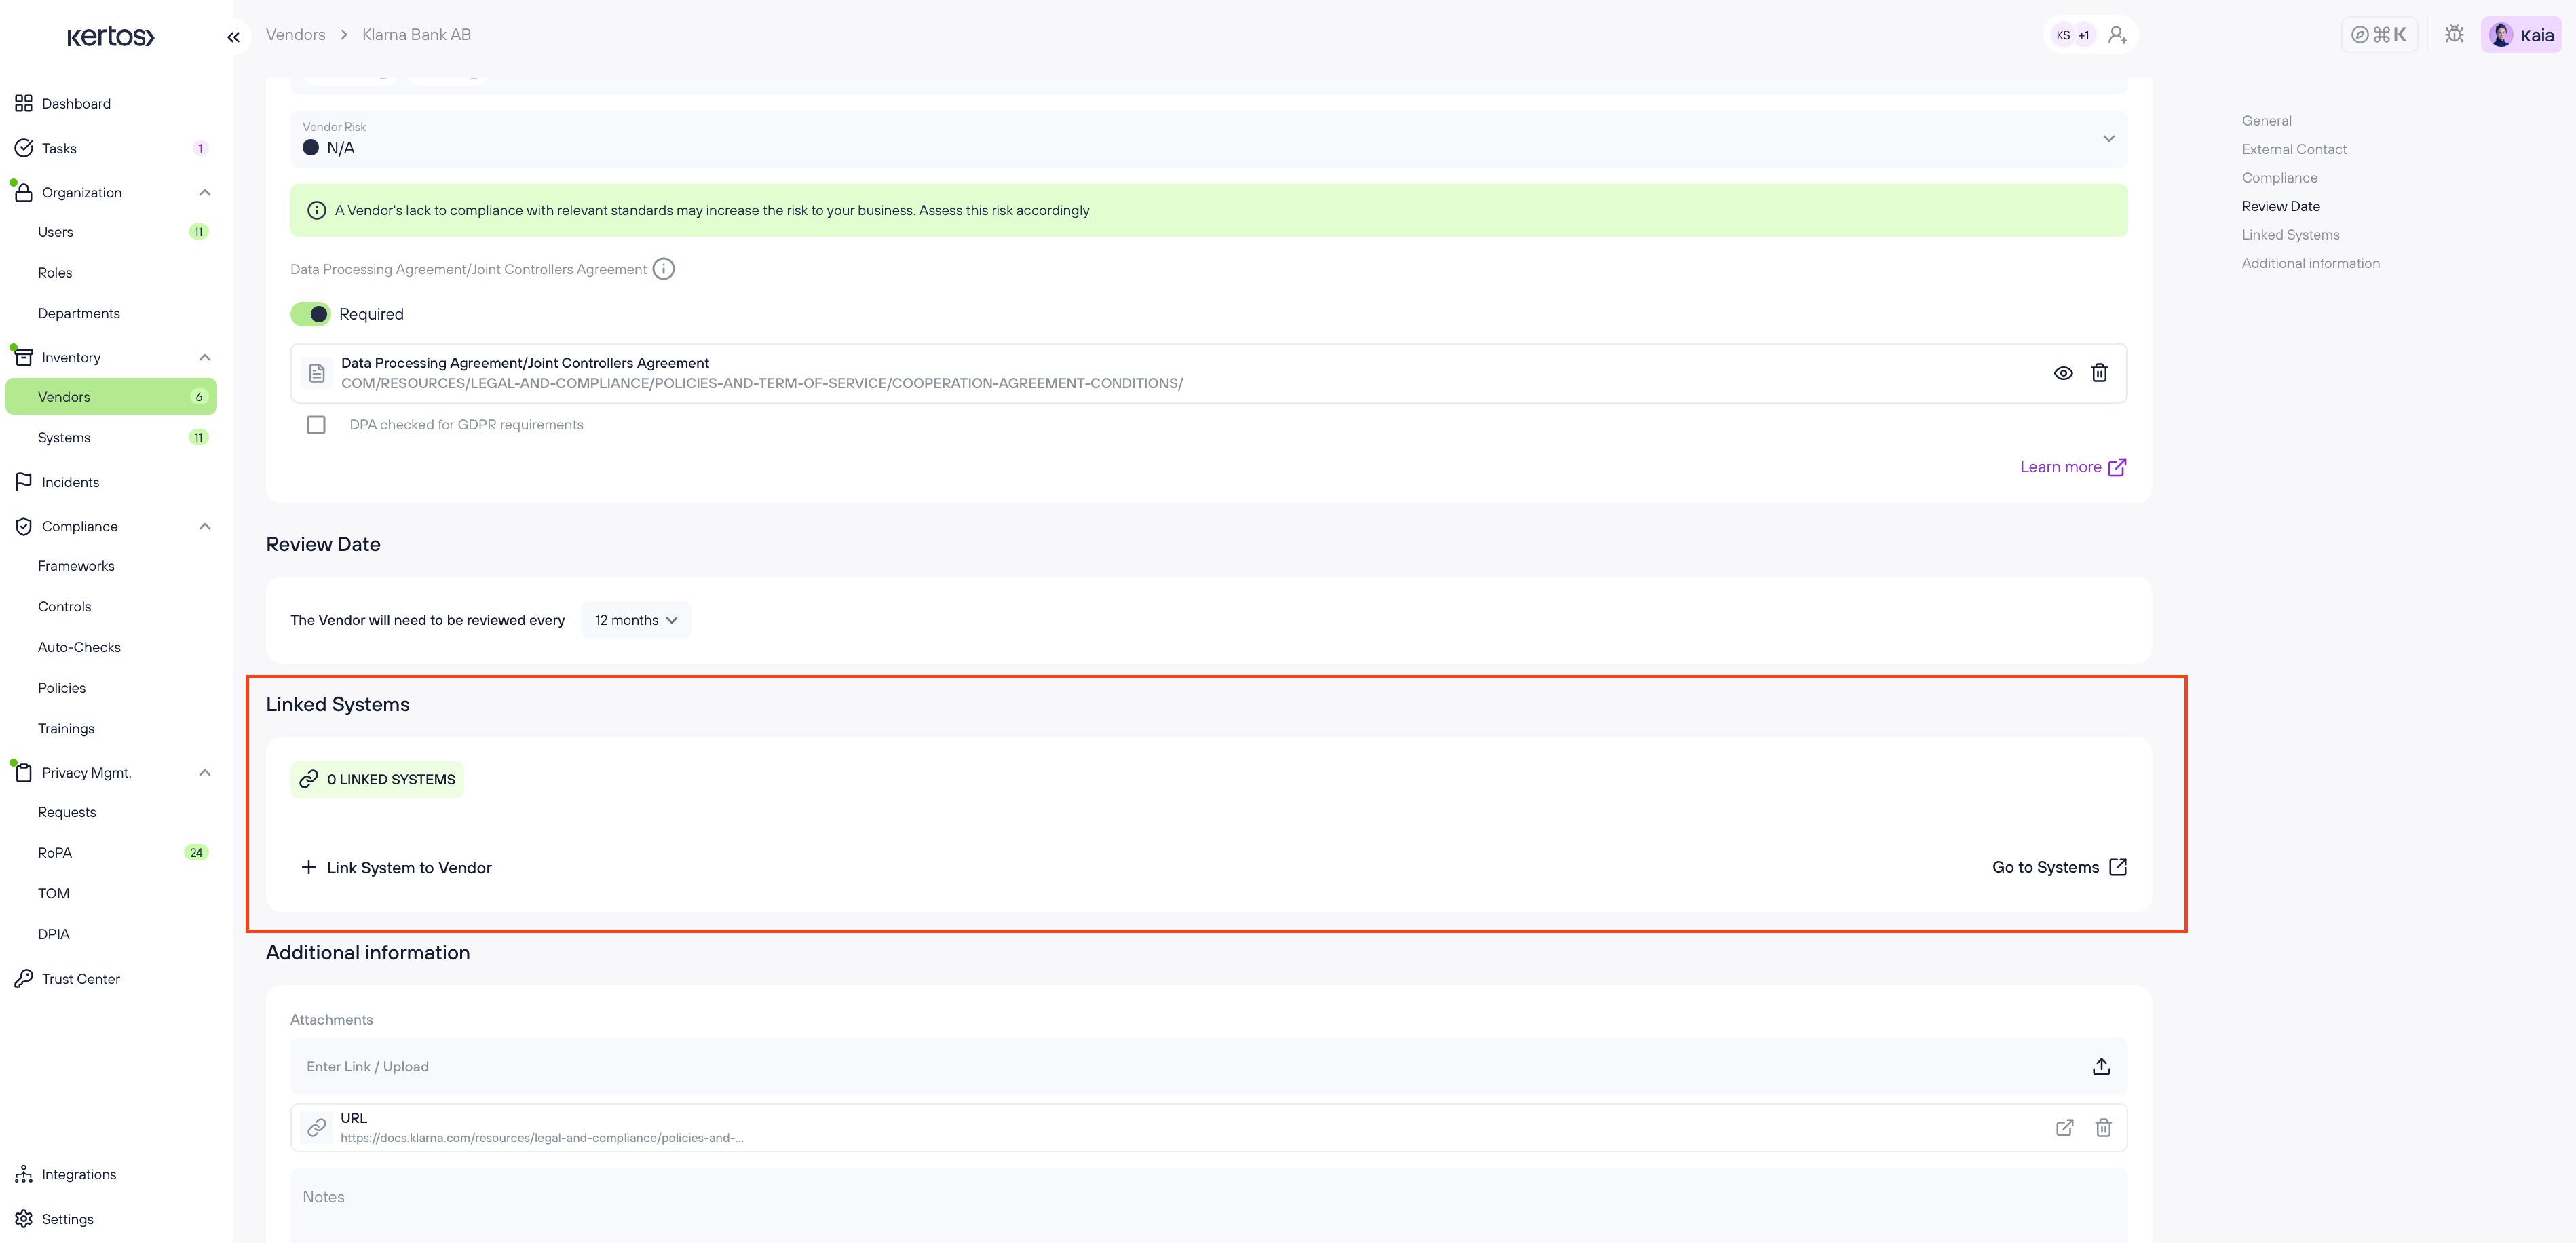Click the upload icon in Attachments field
Image resolution: width=2576 pixels, height=1243 pixels.
(x=2101, y=1066)
